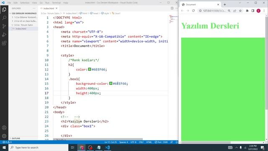Viewport: 268px width, 151px height.
Task: Open the File menu
Action: pyautogui.click(x=9, y=3)
